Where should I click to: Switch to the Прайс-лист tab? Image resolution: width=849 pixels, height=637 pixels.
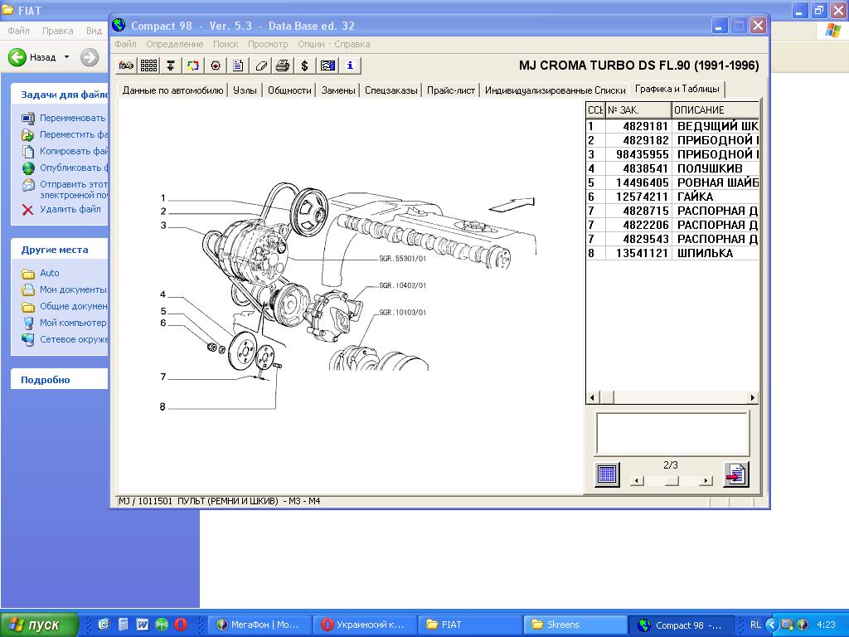(450, 90)
